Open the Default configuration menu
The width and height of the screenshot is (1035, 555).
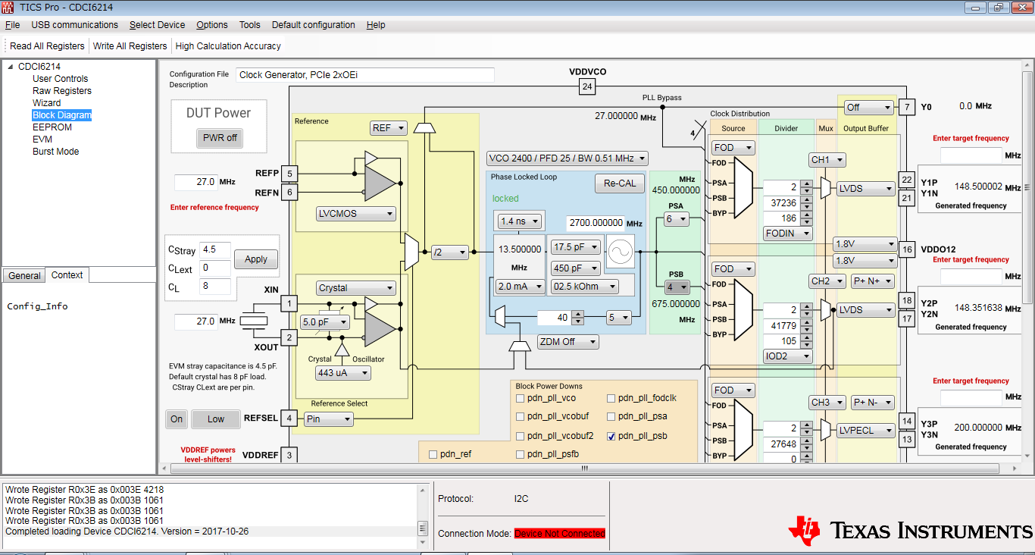pyautogui.click(x=313, y=25)
